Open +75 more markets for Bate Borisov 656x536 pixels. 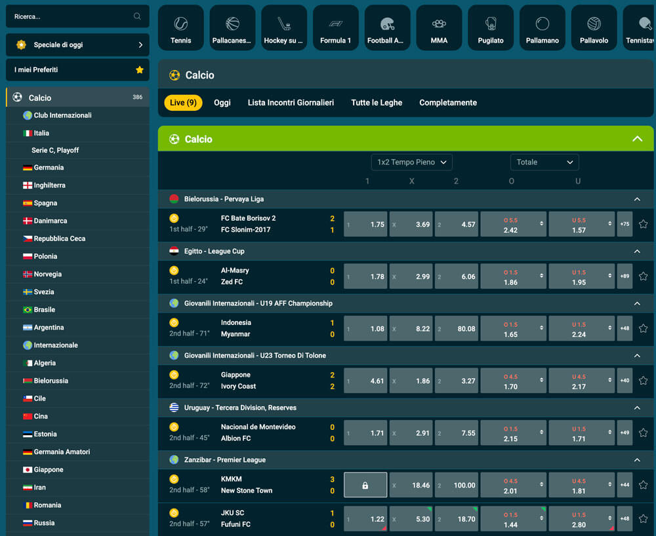tap(625, 224)
